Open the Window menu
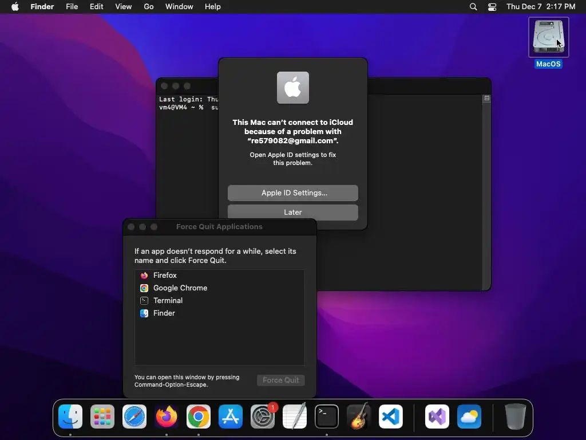Image resolution: width=586 pixels, height=440 pixels. 179,7
